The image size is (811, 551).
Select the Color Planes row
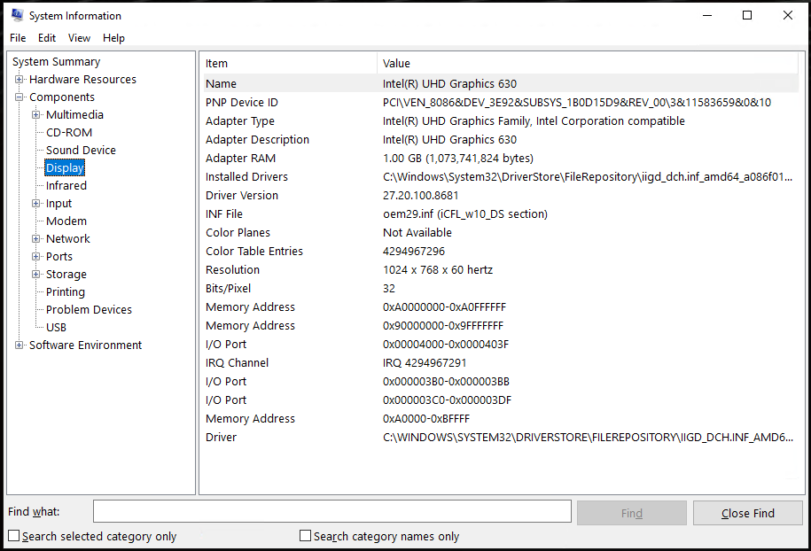tap(501, 233)
